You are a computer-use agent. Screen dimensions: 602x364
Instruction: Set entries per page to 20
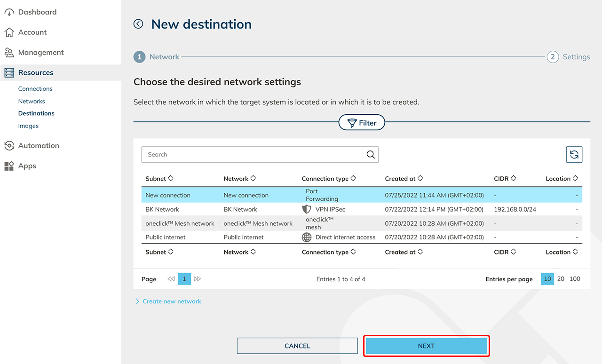coord(561,279)
